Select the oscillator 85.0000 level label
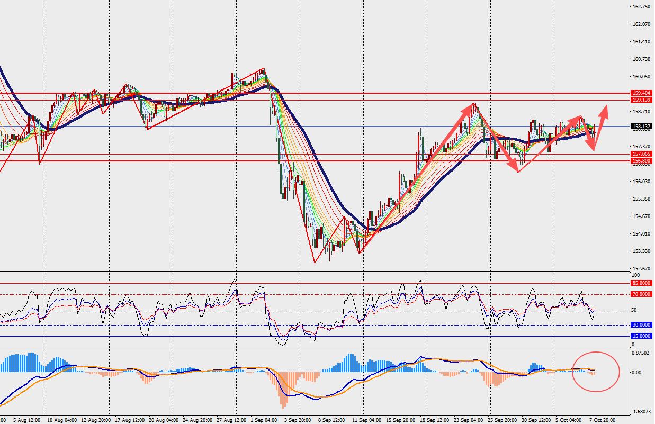655x424 pixels. (641, 283)
